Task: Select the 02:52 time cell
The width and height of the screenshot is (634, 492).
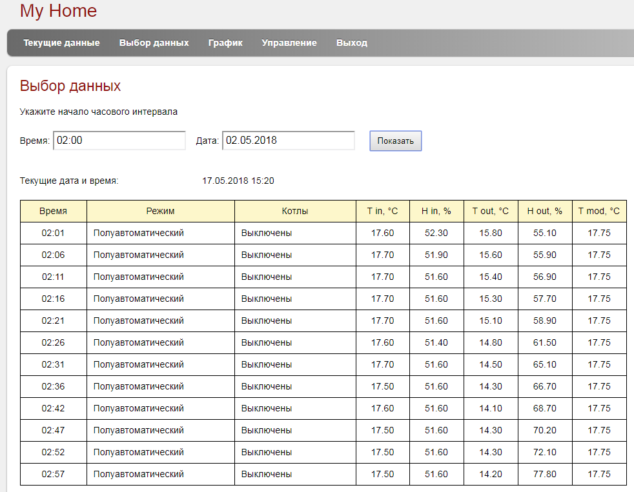Action: tap(53, 452)
